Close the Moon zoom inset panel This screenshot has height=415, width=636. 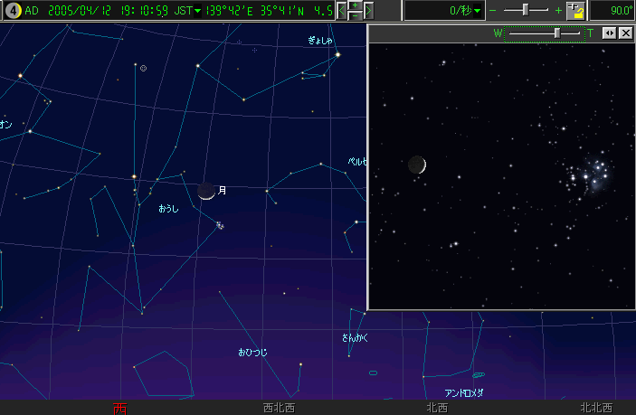[x=624, y=33]
